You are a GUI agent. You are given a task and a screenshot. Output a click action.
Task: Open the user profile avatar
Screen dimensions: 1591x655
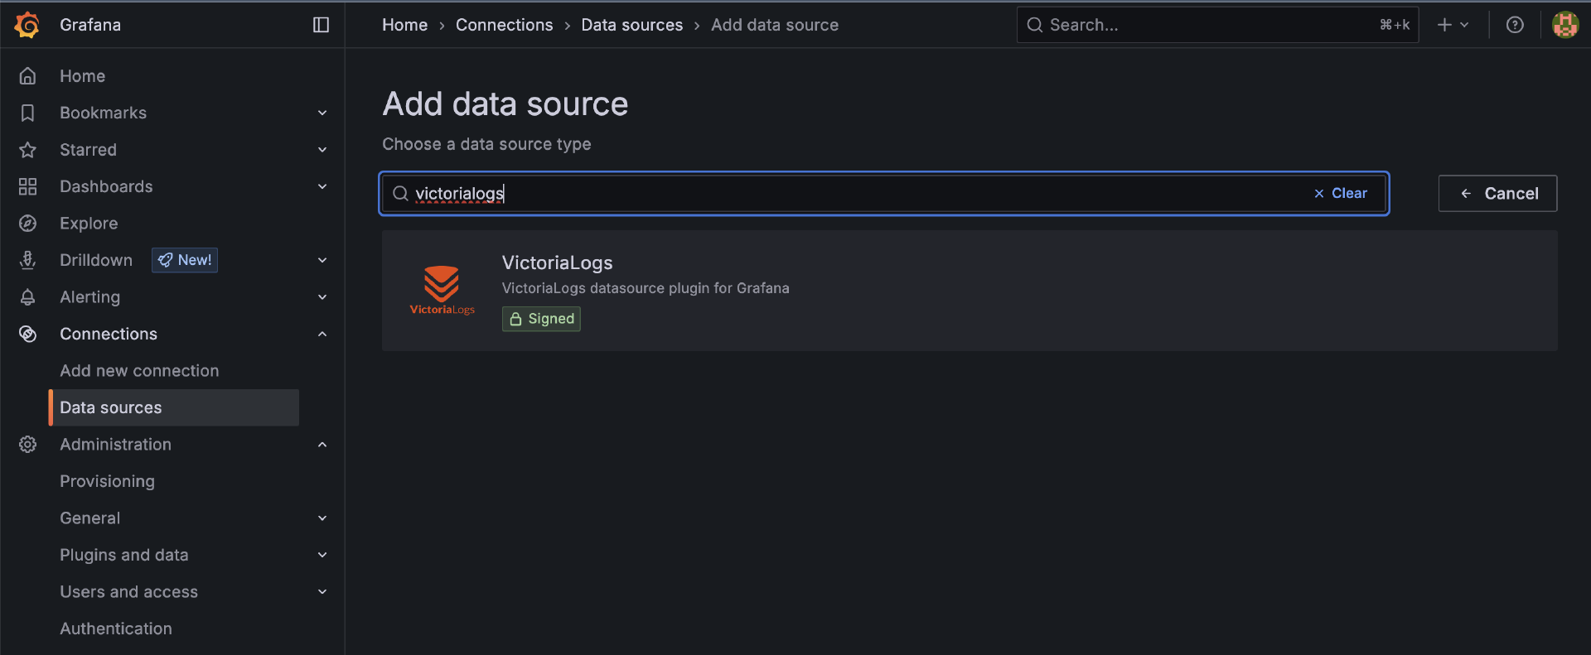[x=1564, y=25]
